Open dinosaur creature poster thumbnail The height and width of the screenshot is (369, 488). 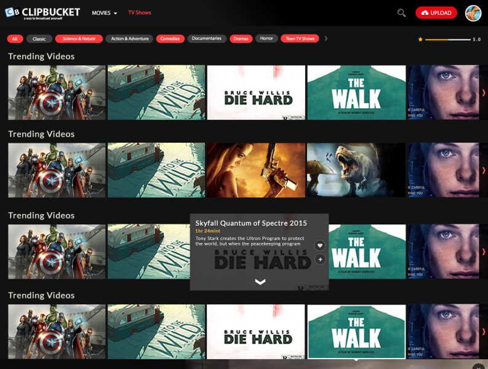pos(357,170)
